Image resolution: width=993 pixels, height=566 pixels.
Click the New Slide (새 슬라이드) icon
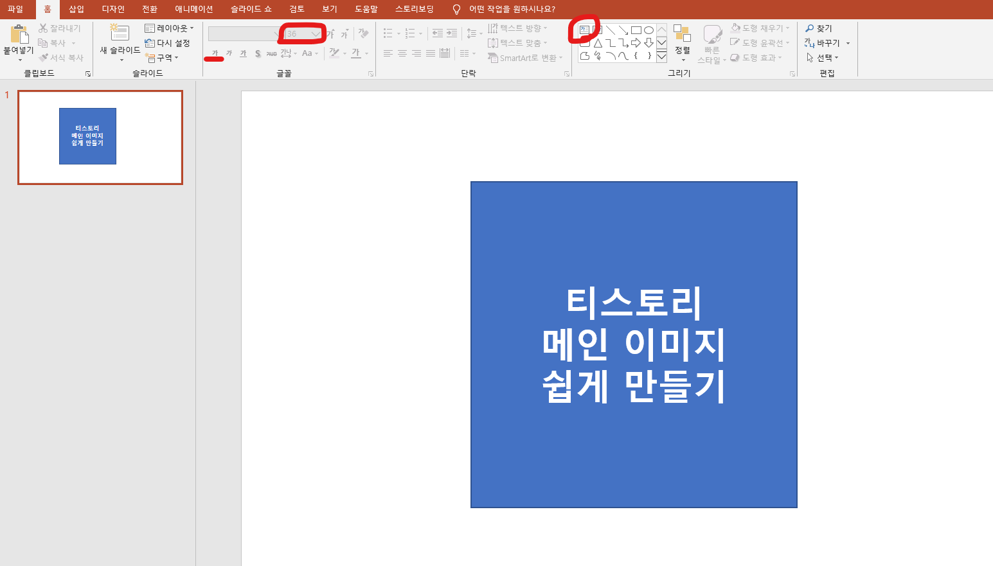click(x=120, y=33)
